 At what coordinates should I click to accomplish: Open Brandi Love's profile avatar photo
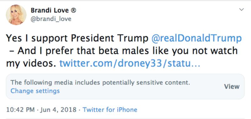point(16,15)
